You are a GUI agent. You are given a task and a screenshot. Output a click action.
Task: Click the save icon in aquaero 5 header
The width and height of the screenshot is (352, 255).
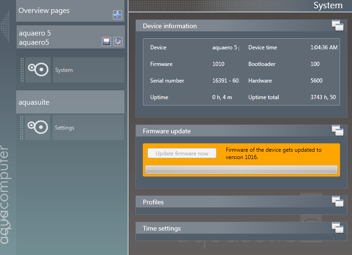[x=106, y=42]
